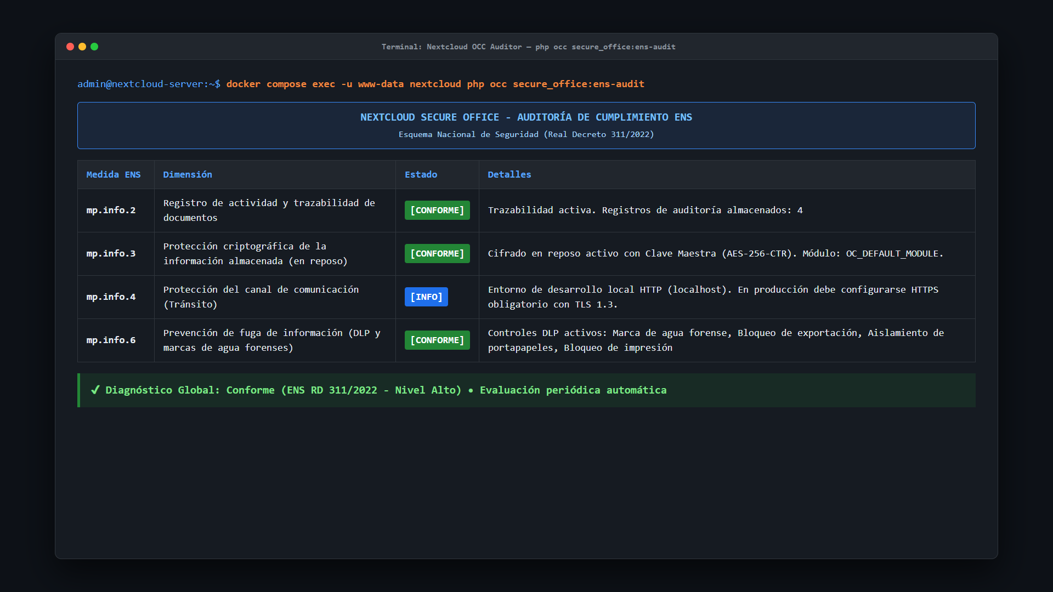
Task: Select the mp.info.4 measure cell
Action: (x=116, y=297)
